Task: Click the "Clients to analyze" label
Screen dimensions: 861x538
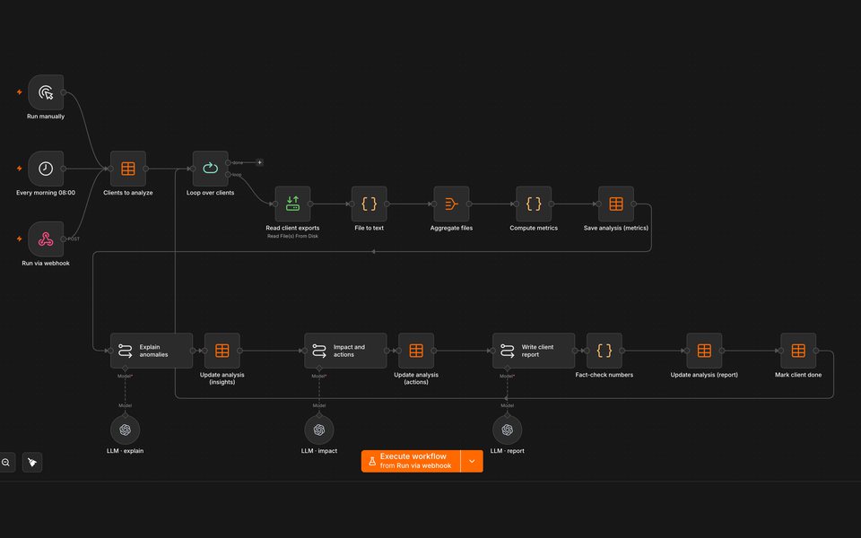Action: [x=128, y=193]
